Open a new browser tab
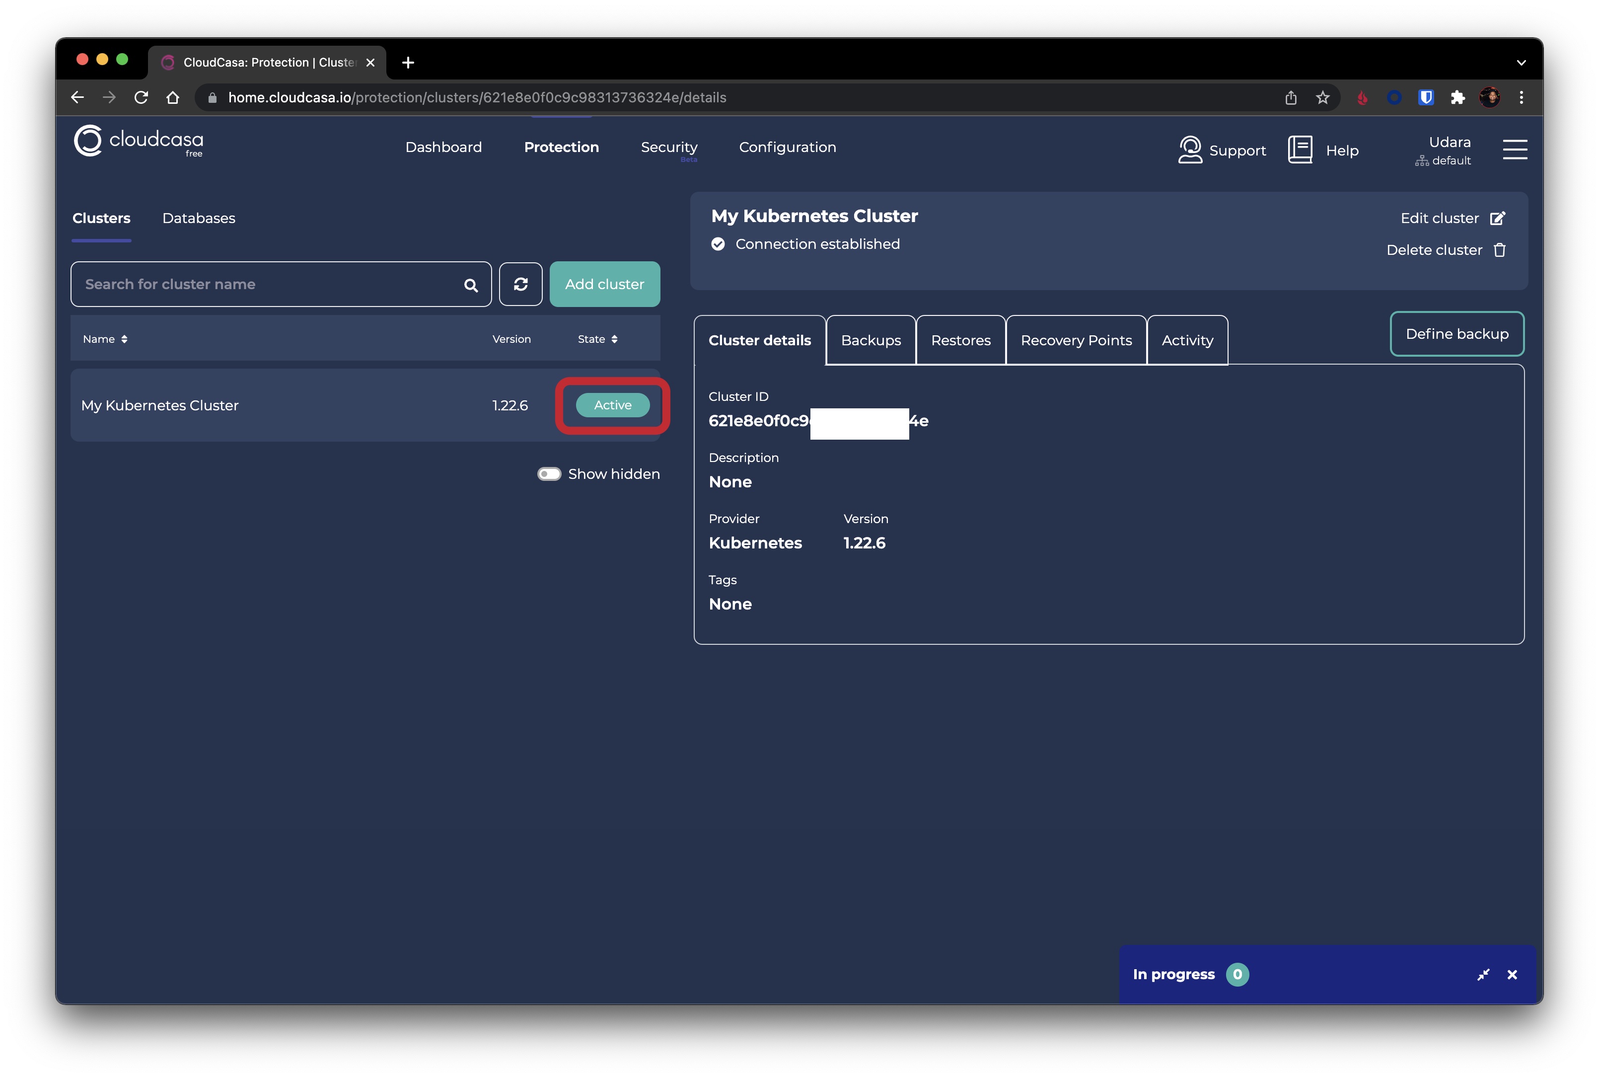 tap(408, 63)
